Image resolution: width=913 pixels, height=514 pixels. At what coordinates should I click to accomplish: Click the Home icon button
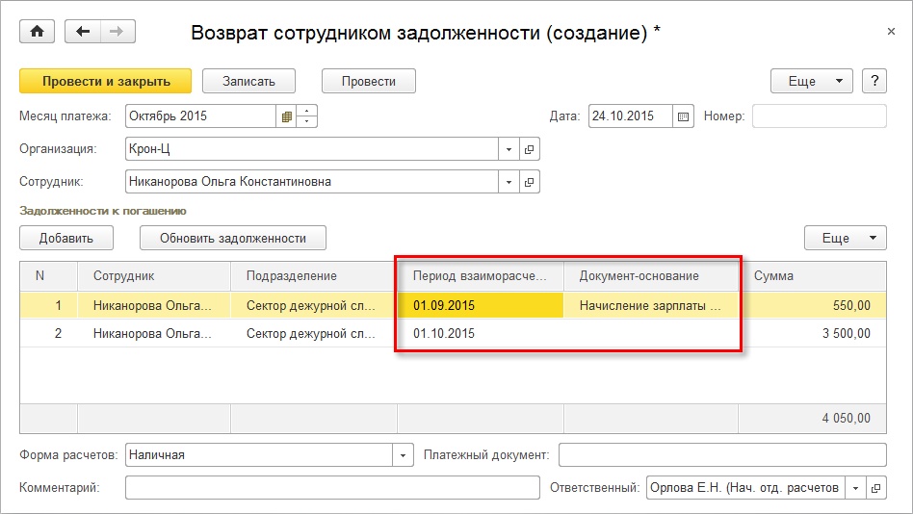tap(38, 32)
